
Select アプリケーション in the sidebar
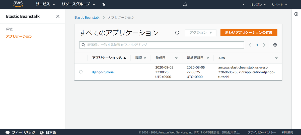(19, 36)
